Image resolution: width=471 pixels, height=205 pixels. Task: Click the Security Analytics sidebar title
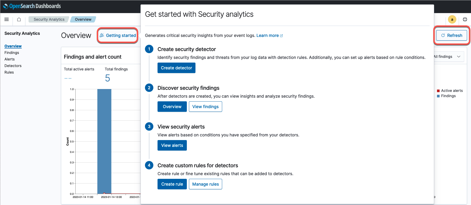click(22, 33)
